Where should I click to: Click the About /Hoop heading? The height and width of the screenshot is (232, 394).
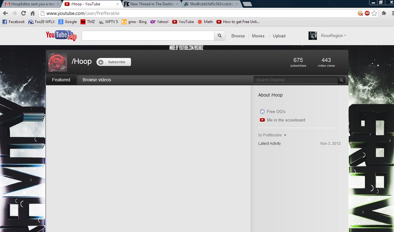[x=270, y=95]
